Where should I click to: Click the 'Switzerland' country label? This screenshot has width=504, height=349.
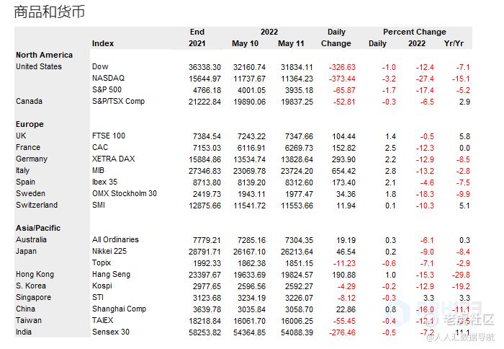click(36, 205)
